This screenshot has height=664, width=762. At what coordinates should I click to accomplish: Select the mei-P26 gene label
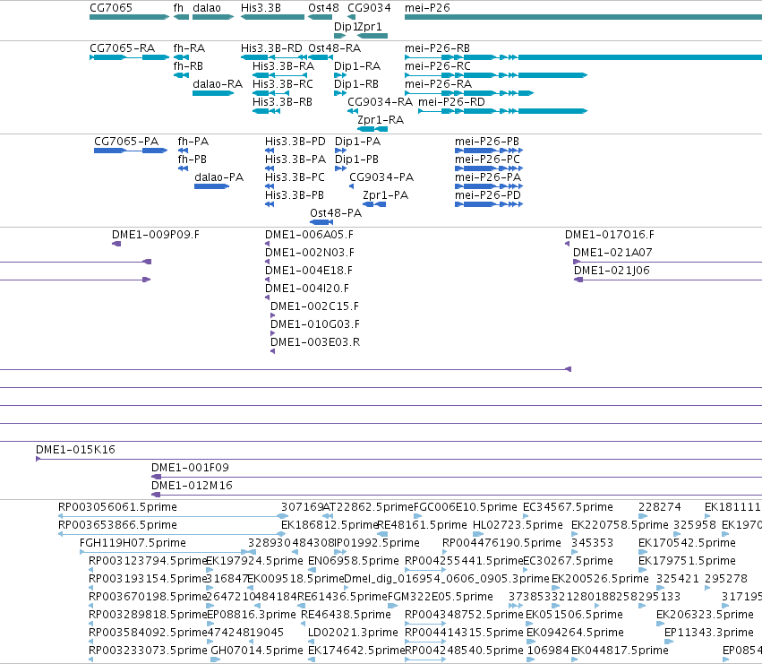point(427,8)
